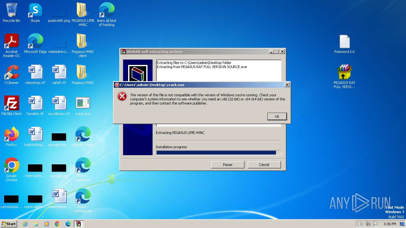This screenshot has height=228, width=406.
Task: Open File Explorer from taskbar
Action: pyautogui.click(x=36, y=224)
